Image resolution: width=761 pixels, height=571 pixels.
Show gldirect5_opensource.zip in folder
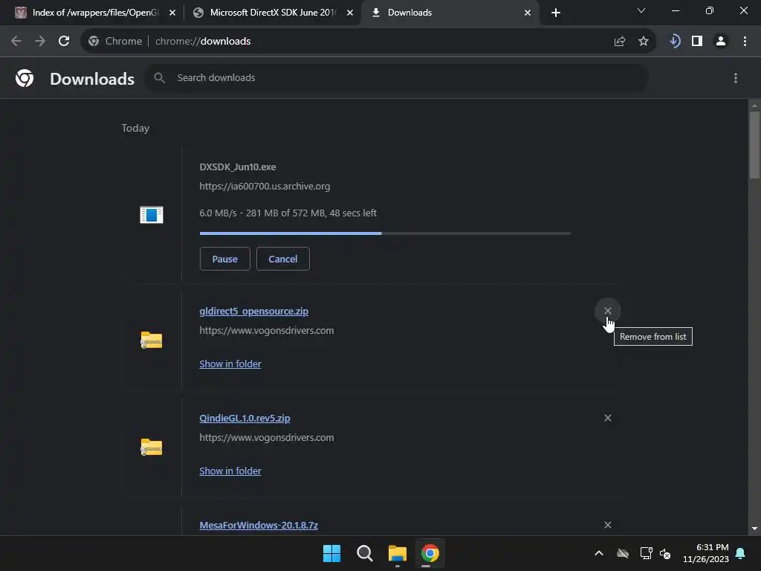tap(230, 364)
